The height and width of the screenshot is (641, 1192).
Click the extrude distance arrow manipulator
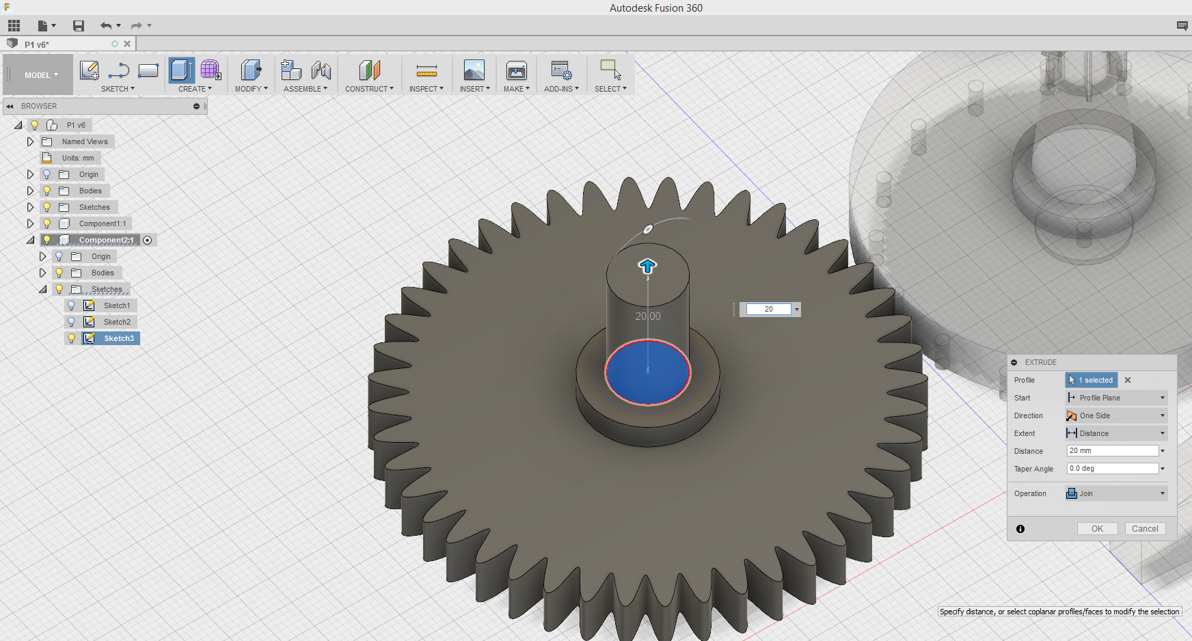pos(647,267)
